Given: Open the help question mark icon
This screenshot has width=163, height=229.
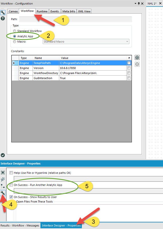Looking at the screenshot, I should [3, 18].
